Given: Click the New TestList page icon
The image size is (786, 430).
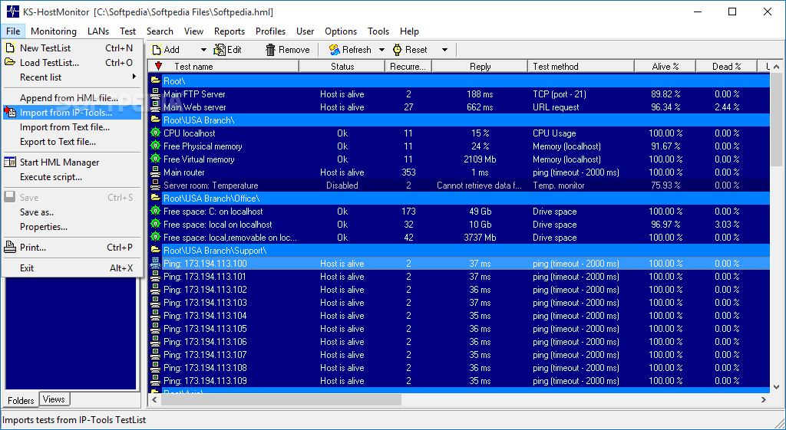Looking at the screenshot, I should click(9, 48).
